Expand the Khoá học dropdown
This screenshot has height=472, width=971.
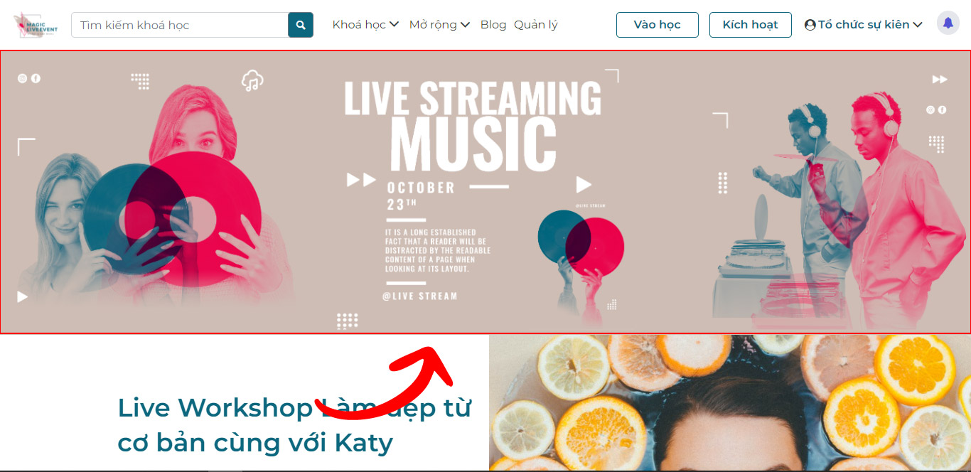pyautogui.click(x=365, y=25)
